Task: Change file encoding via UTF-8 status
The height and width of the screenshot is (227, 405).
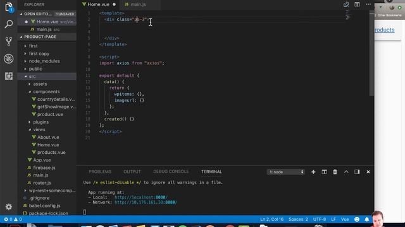Action: pyautogui.click(x=320, y=219)
